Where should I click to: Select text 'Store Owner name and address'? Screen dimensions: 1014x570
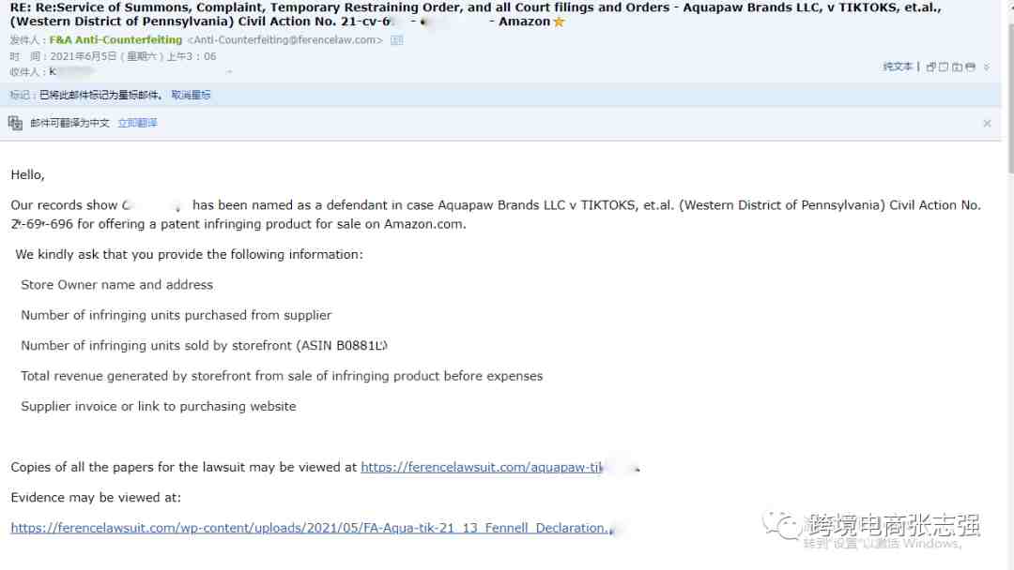tap(117, 285)
